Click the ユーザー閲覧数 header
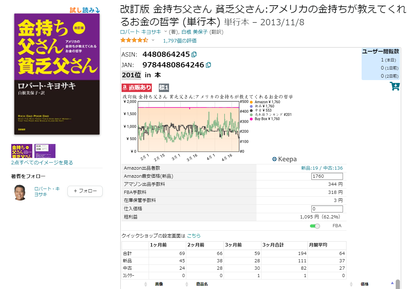Image resolution: width=408 pixels, height=289 pixels. click(381, 52)
